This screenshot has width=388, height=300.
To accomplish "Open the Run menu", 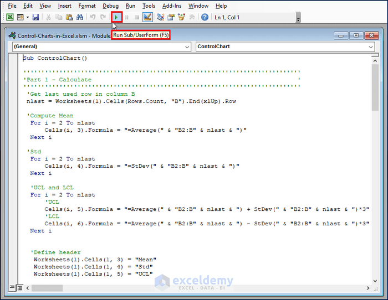I will coord(130,6).
